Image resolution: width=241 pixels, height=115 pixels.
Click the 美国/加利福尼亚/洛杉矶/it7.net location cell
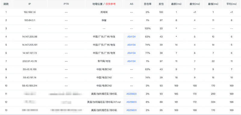tap(104, 102)
